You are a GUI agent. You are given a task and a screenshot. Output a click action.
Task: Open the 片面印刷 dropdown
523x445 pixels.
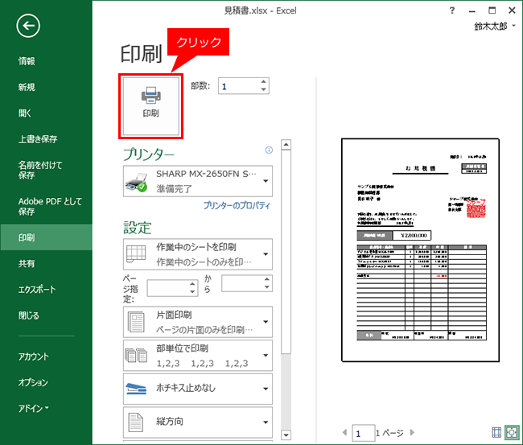[198, 322]
